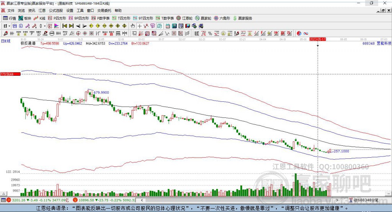Click the 679.9900 high price label
The width and height of the screenshot is (392, 212).
101,93
